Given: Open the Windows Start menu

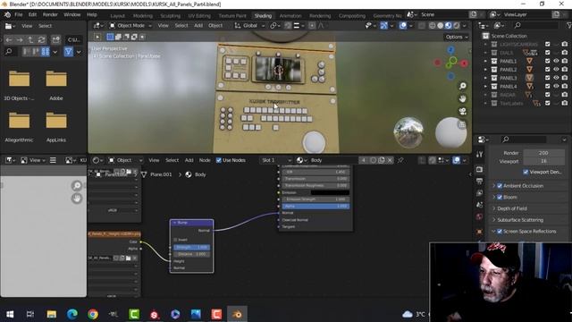Looking at the screenshot, I should point(10,314).
